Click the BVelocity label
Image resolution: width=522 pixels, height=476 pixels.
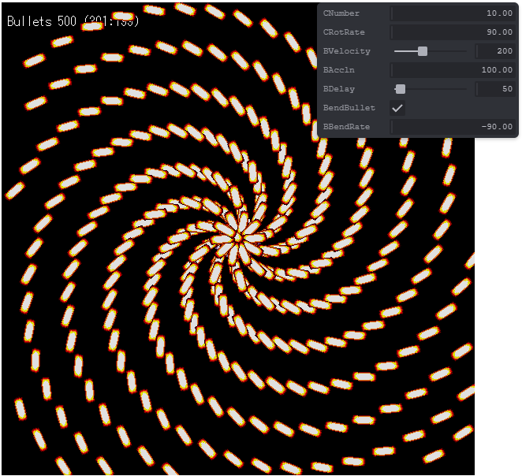[x=346, y=51]
